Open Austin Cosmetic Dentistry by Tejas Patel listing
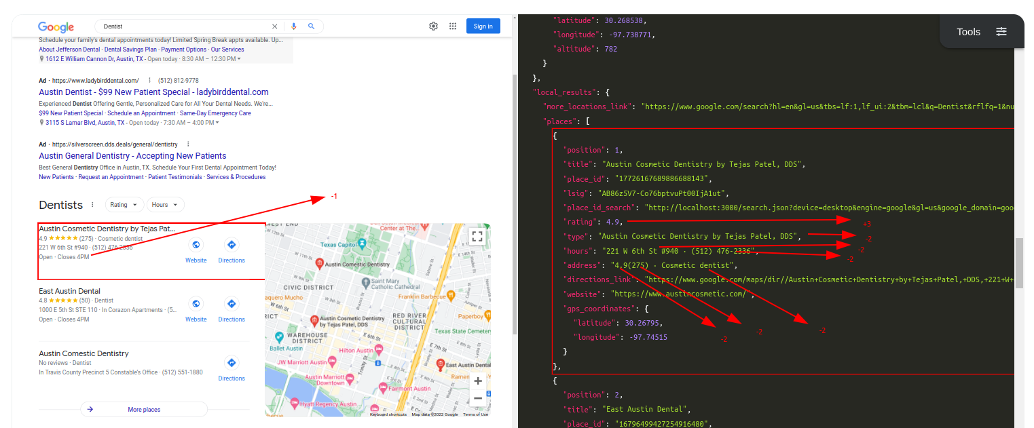Image resolution: width=1034 pixels, height=428 pixels. [x=107, y=229]
